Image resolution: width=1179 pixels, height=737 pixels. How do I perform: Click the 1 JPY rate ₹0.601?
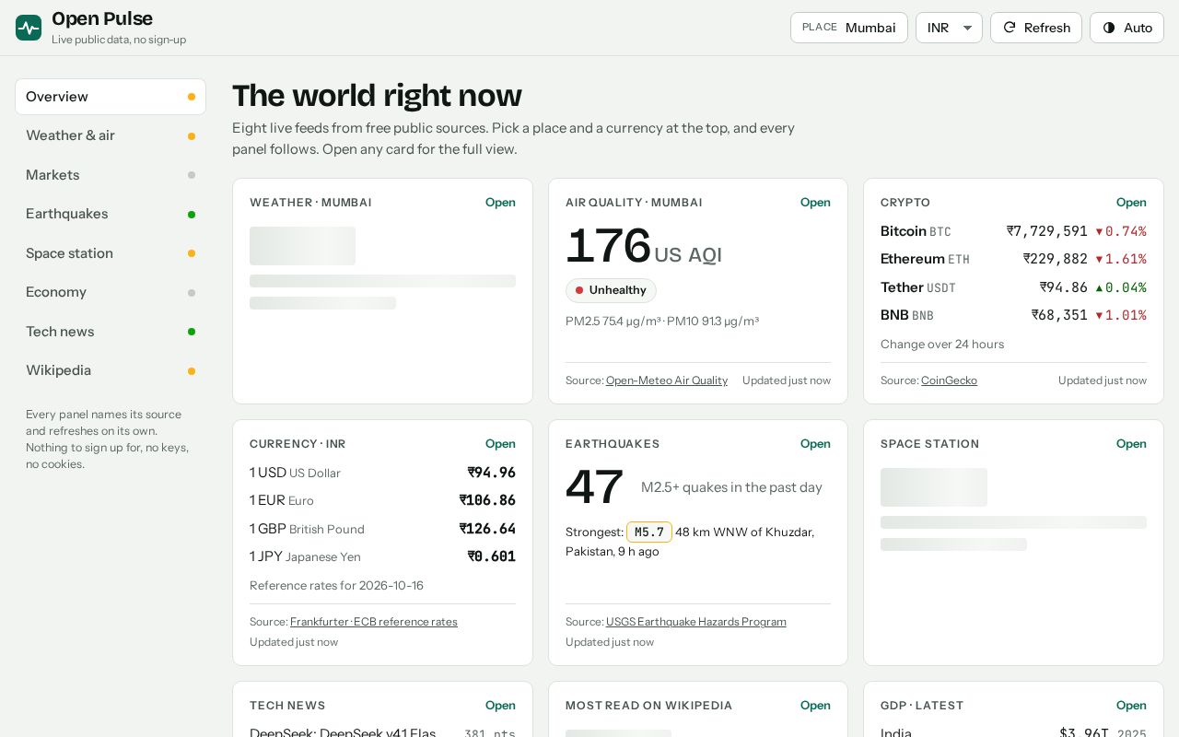[492, 556]
